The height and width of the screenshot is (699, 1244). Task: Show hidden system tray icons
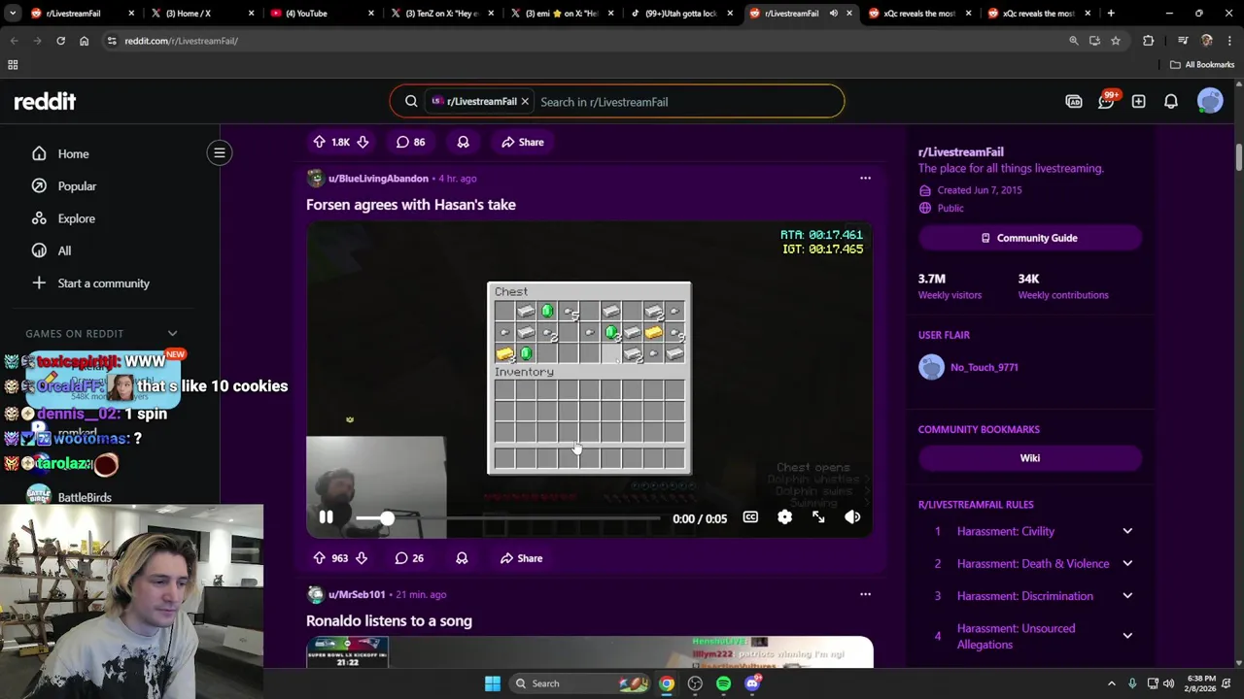coord(1112,683)
